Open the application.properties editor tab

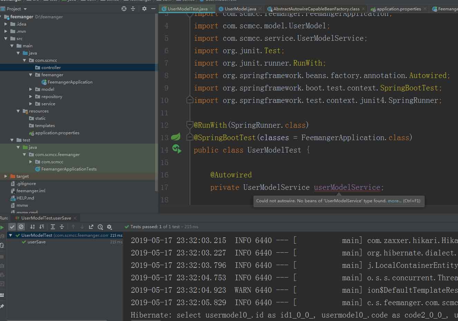tap(399, 9)
